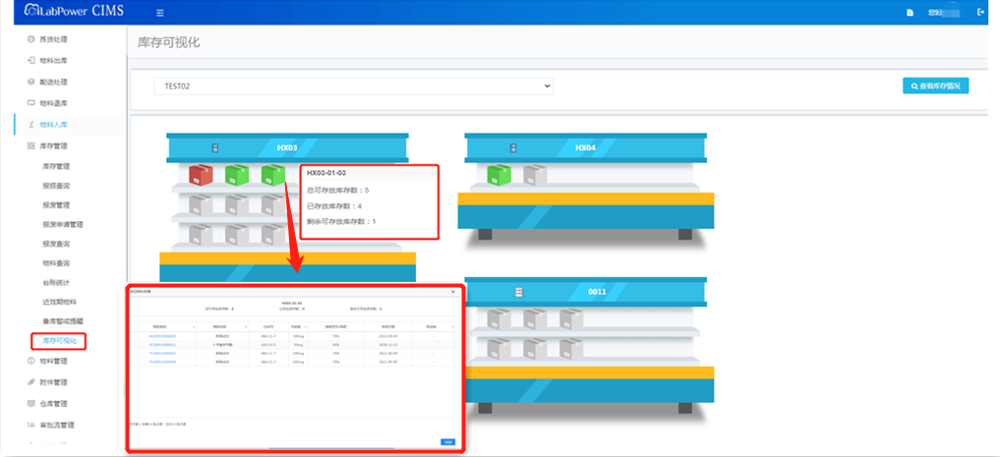Toggle the sidebar with the hamburger icon

(x=159, y=12)
